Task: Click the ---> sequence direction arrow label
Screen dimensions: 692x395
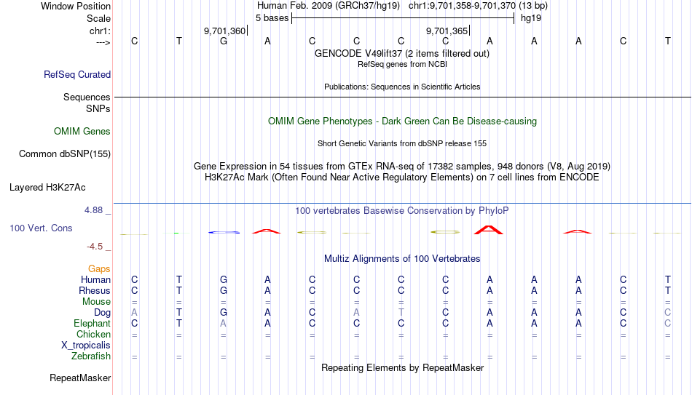Action: click(x=103, y=42)
